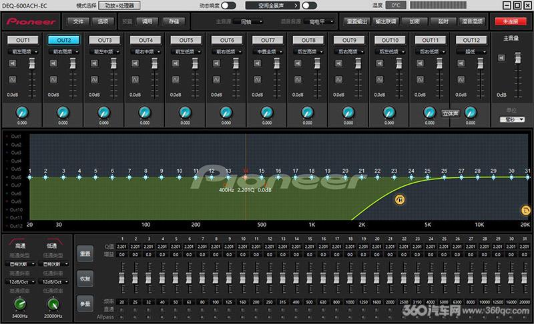
Task: Mute the OUT1 channel speaker icon
Action: (13, 63)
